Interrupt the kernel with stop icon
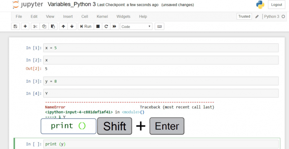289x149 pixels. 98,26
